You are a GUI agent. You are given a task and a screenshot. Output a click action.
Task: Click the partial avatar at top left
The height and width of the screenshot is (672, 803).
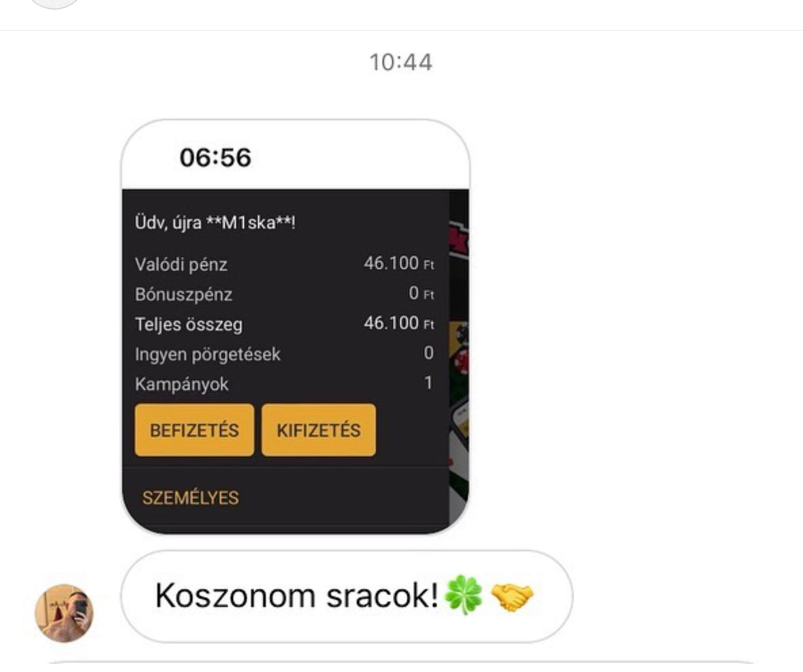coord(54,4)
